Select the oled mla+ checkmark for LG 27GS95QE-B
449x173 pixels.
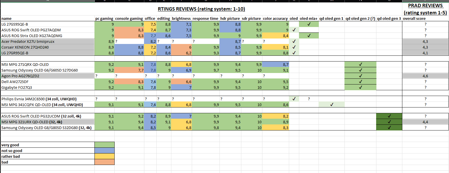309,24
